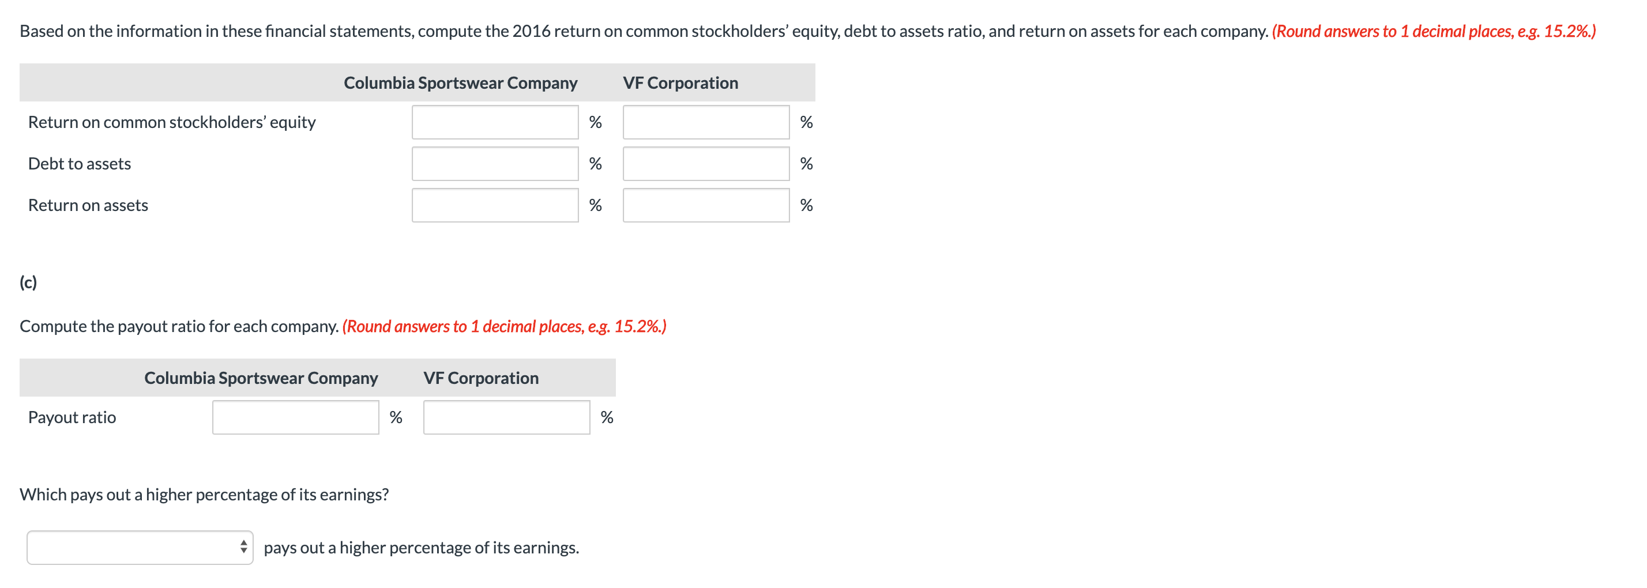
Task: Click Columbia's return on assets input field
Action: pos(495,205)
